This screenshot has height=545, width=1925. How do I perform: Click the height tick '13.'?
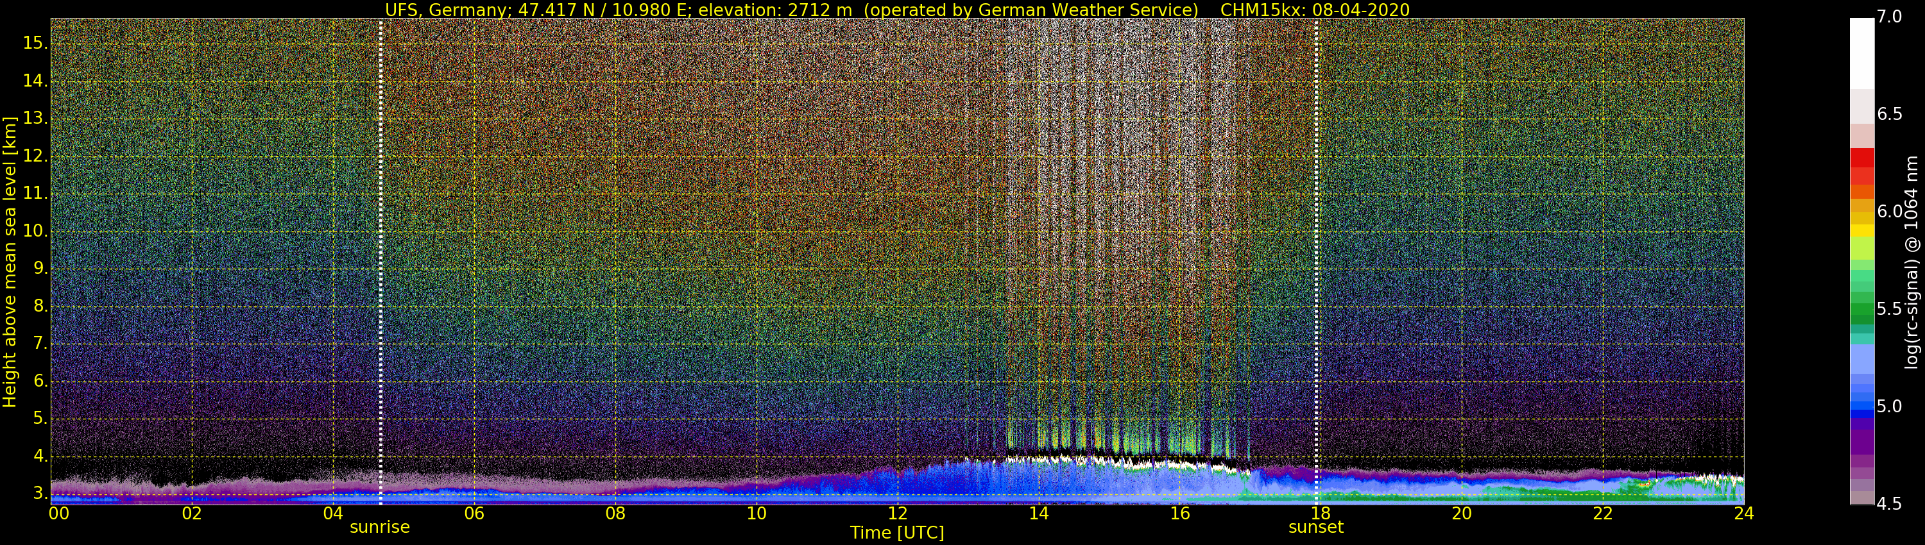[x=35, y=119]
